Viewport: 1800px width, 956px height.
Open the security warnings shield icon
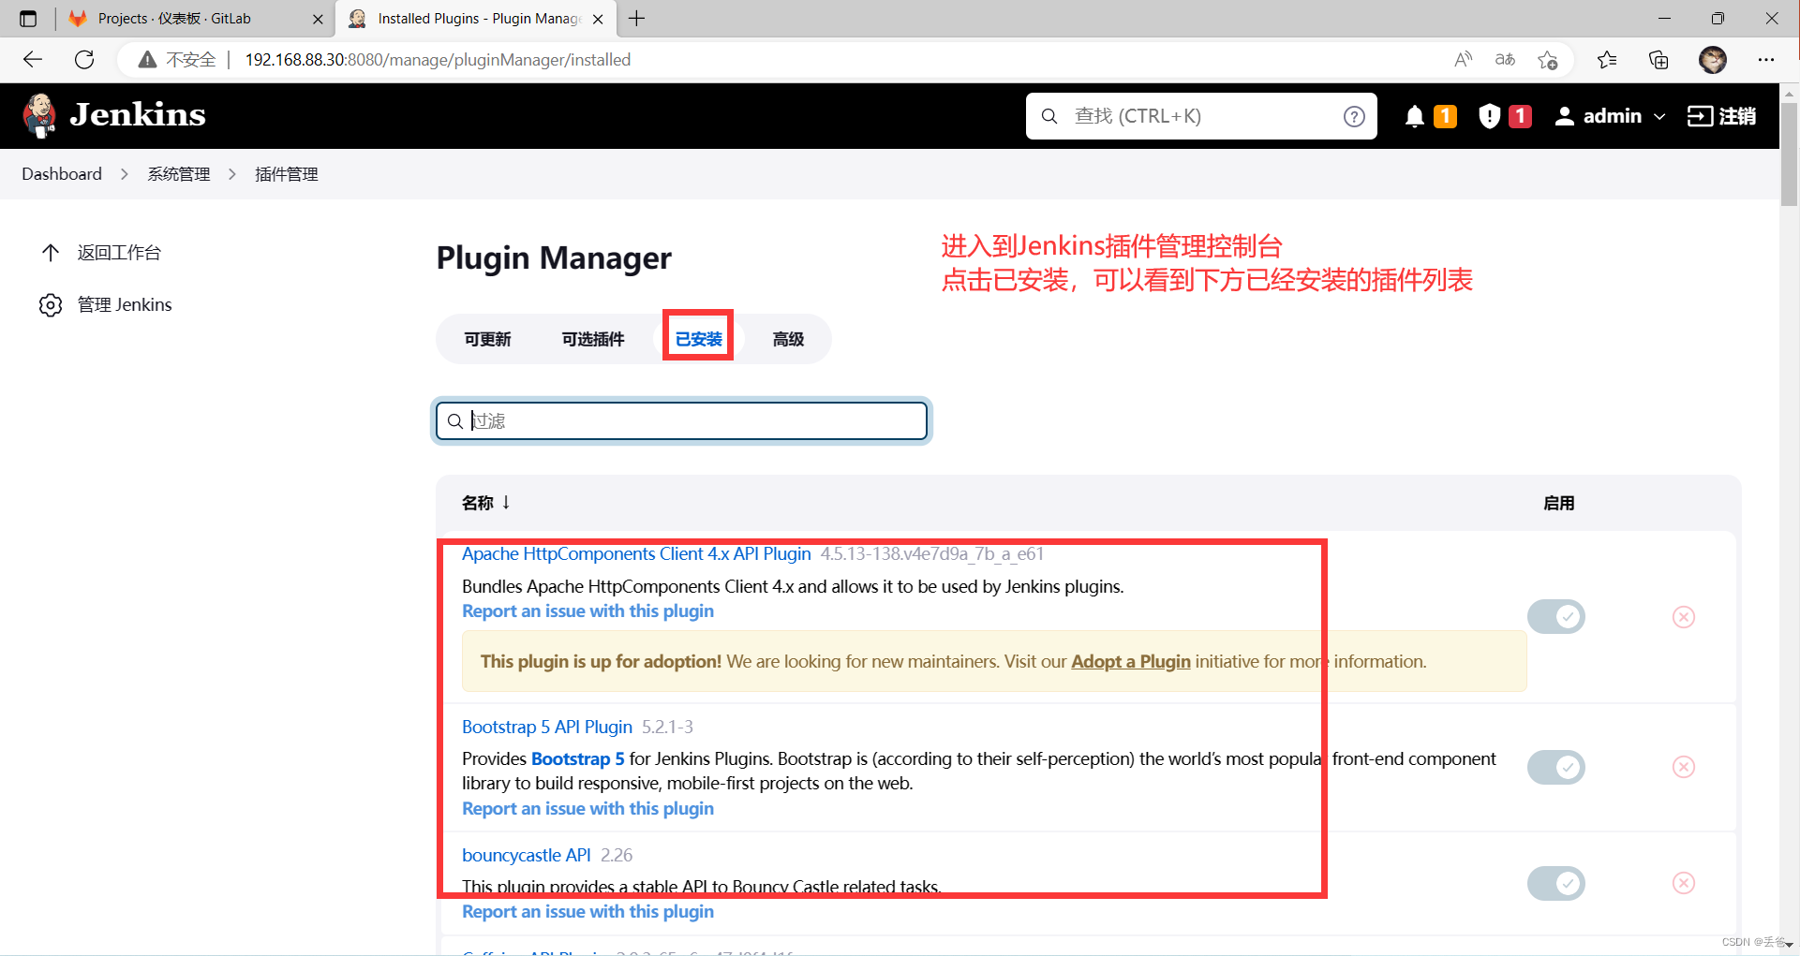pyautogui.click(x=1489, y=116)
